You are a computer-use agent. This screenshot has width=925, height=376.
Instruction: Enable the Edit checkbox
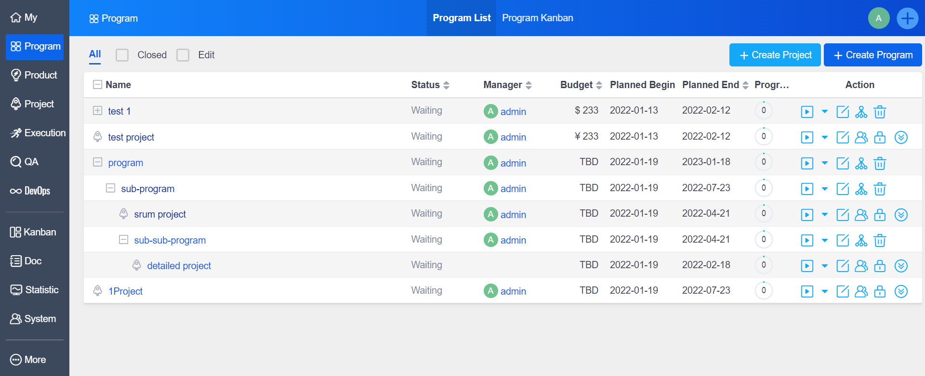[183, 55]
